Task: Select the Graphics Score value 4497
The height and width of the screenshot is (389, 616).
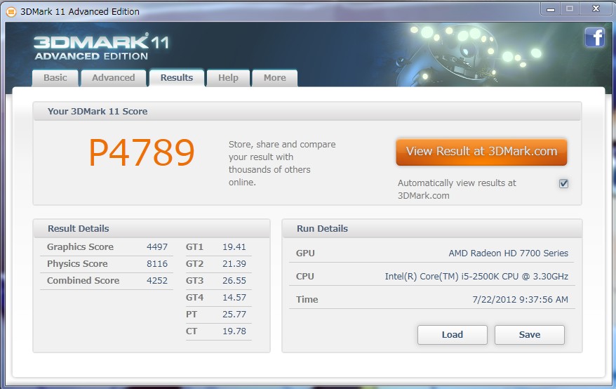Action: click(x=157, y=247)
